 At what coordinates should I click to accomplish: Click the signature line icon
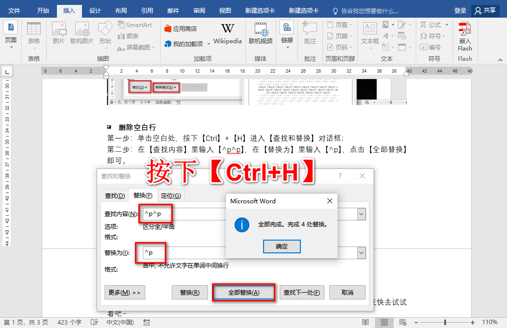click(404, 25)
